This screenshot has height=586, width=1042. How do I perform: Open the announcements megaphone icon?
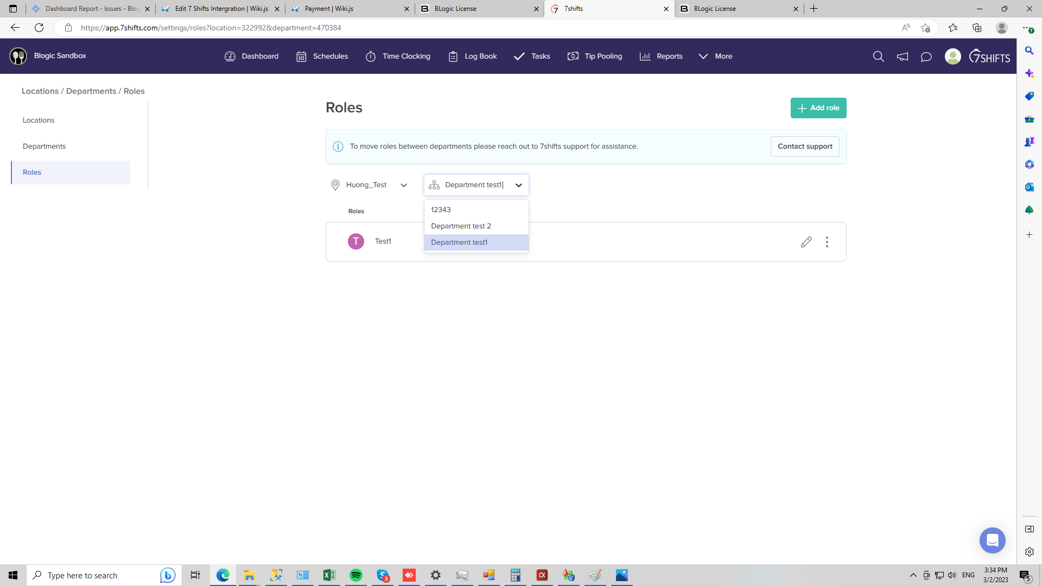[x=902, y=56]
